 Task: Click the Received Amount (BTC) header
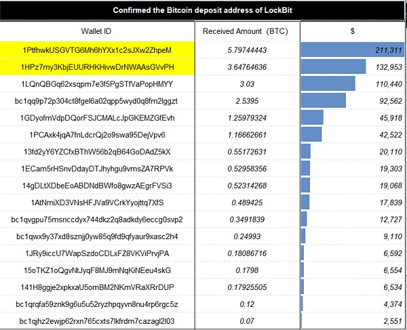246,31
